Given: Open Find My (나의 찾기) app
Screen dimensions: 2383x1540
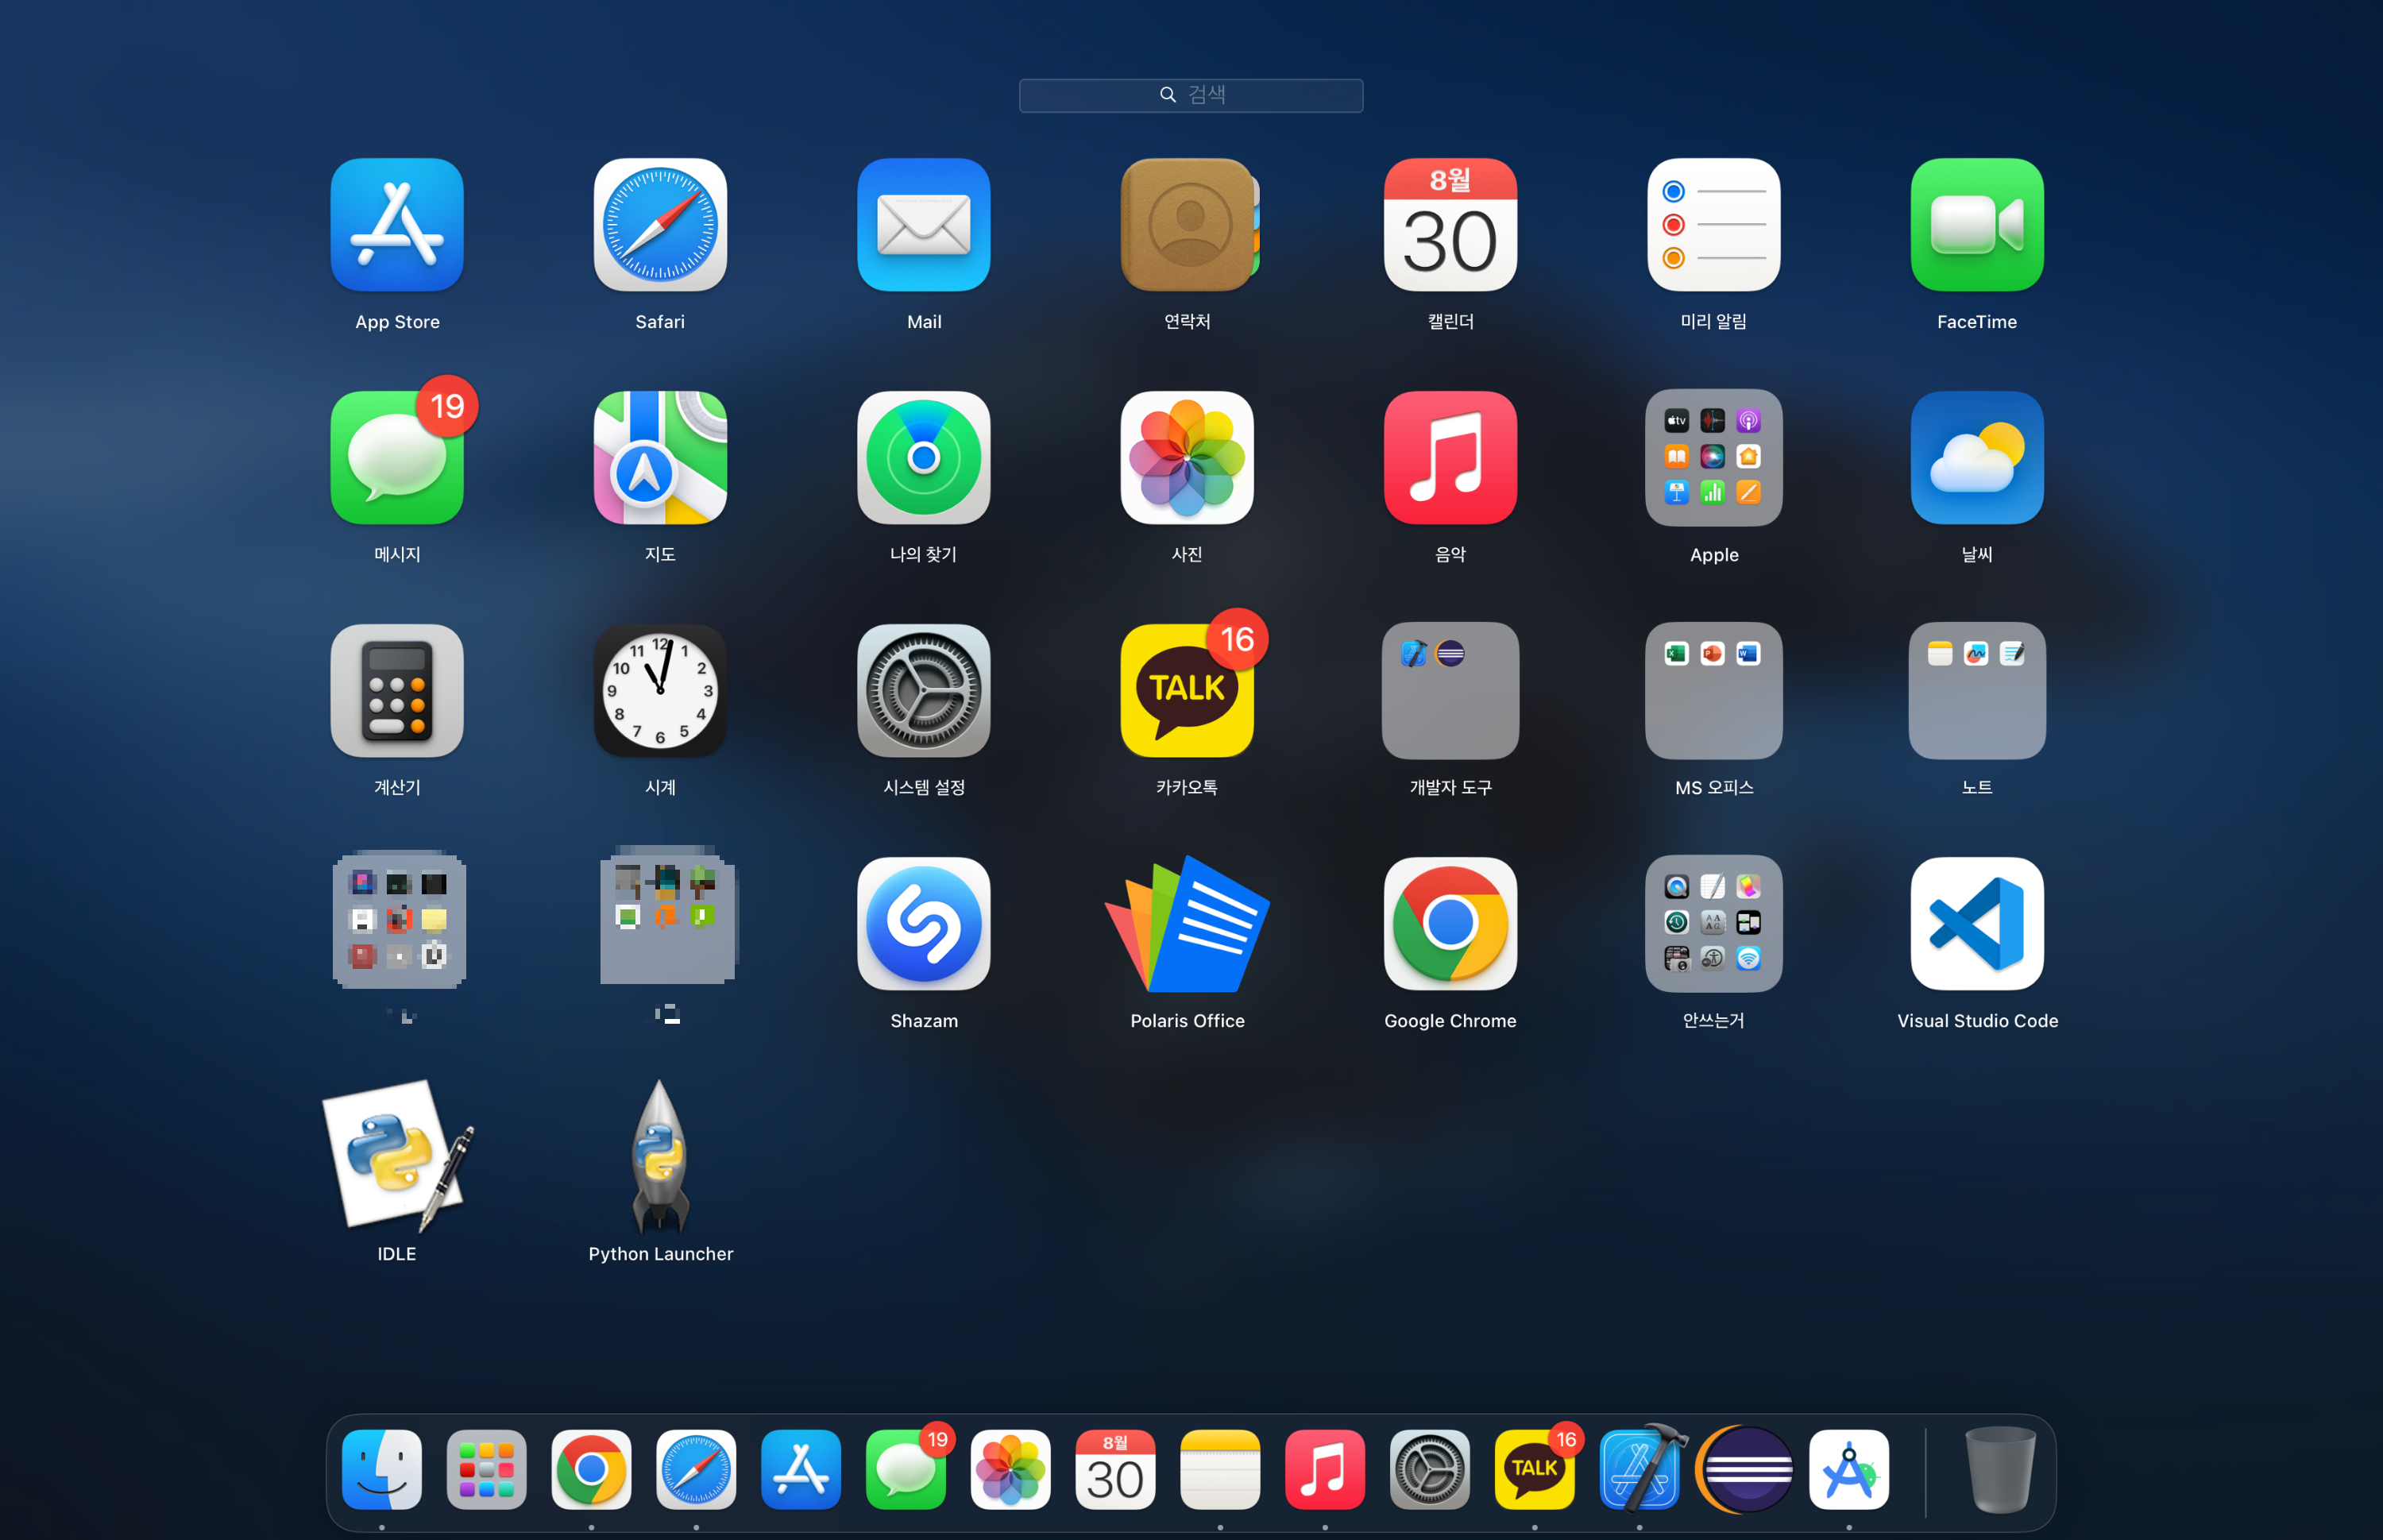Looking at the screenshot, I should tap(923, 458).
